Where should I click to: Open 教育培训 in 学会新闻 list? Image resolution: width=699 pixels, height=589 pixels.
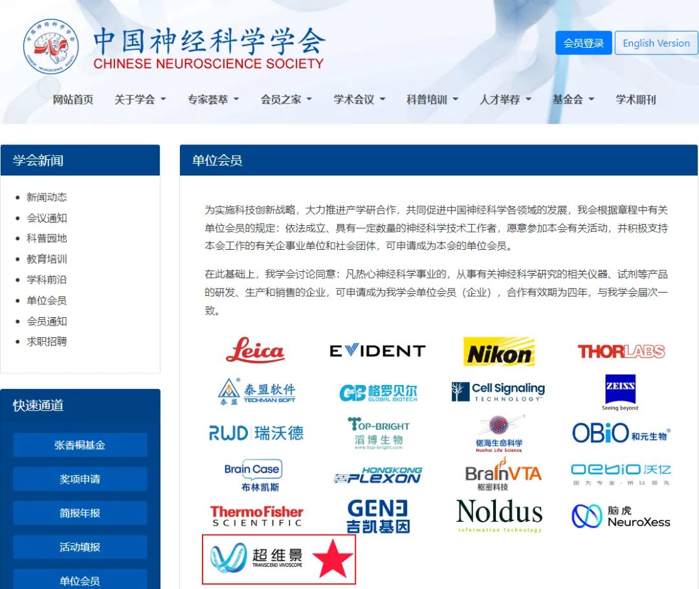47,259
